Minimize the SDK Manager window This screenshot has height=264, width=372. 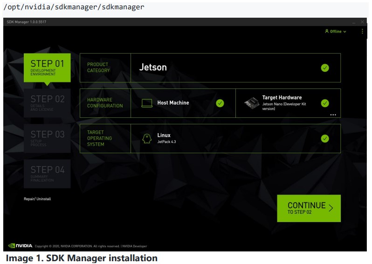point(354,22)
